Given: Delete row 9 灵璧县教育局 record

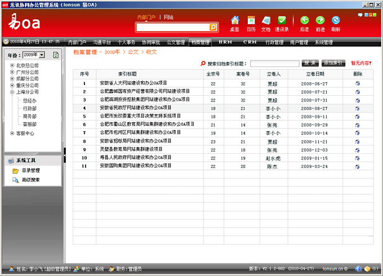Looking at the screenshot, I should pos(358,150).
